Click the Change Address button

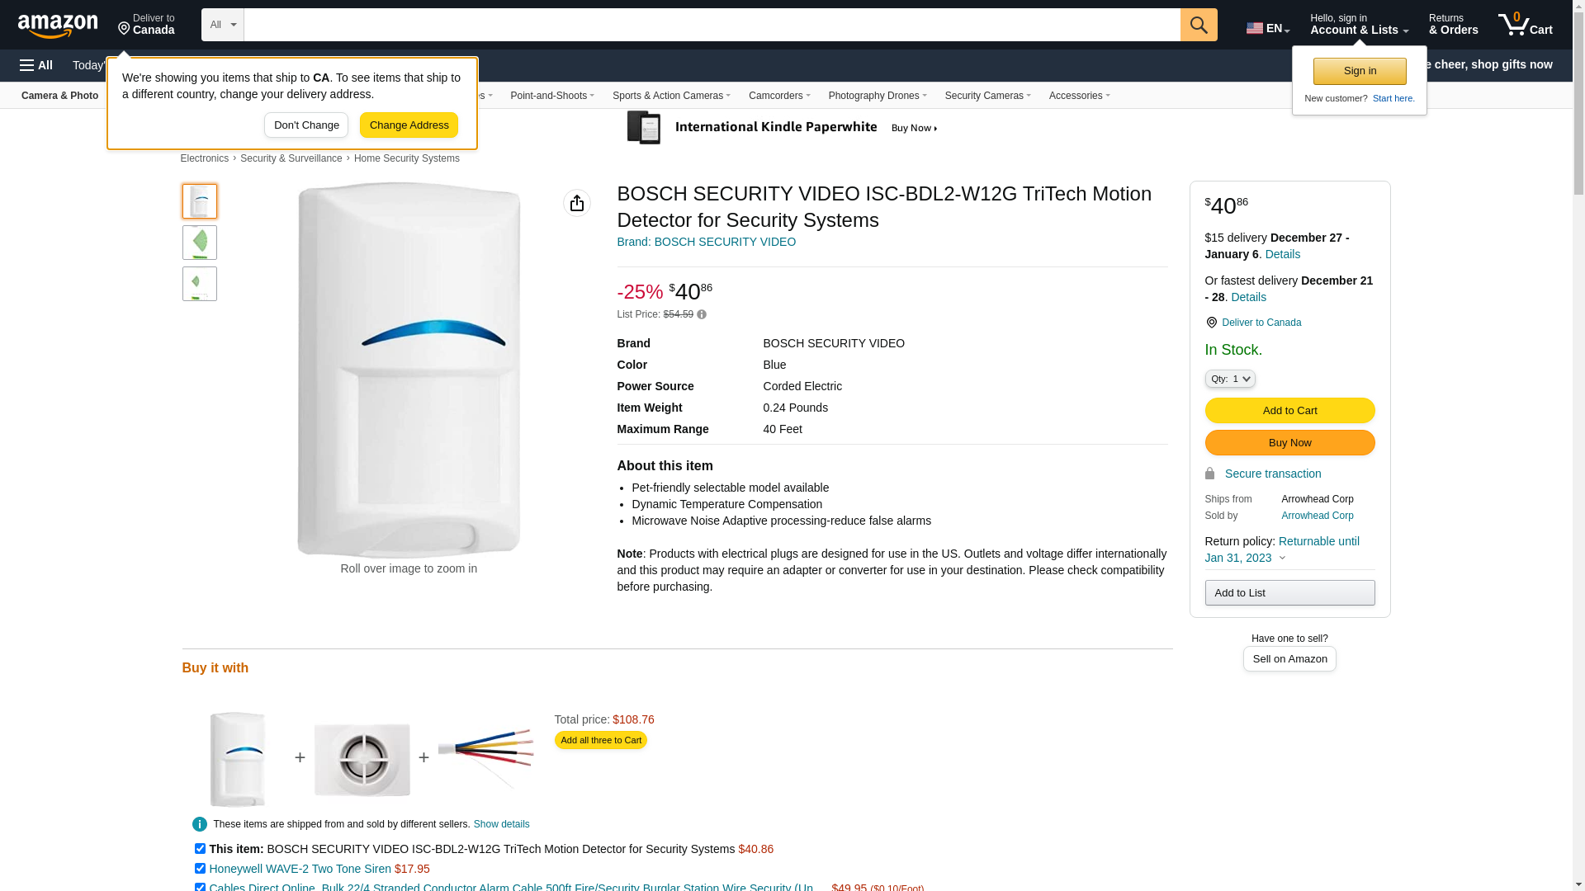[409, 125]
